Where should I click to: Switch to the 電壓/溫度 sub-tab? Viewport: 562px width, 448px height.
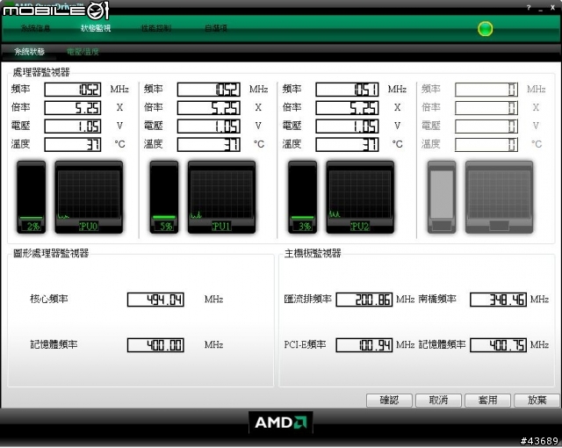point(83,52)
